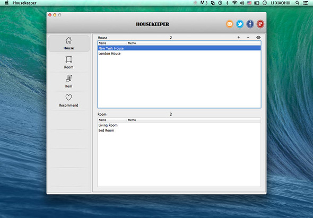
Task: Open the Apple menu
Action: pos(6,3)
